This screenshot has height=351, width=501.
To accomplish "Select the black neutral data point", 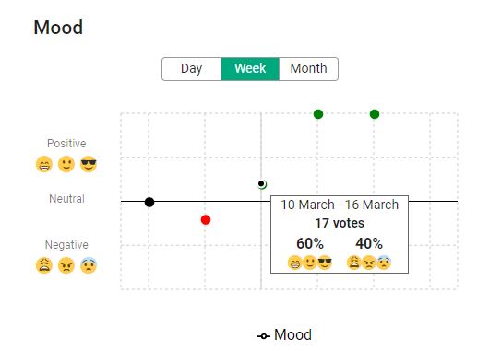I will [149, 202].
